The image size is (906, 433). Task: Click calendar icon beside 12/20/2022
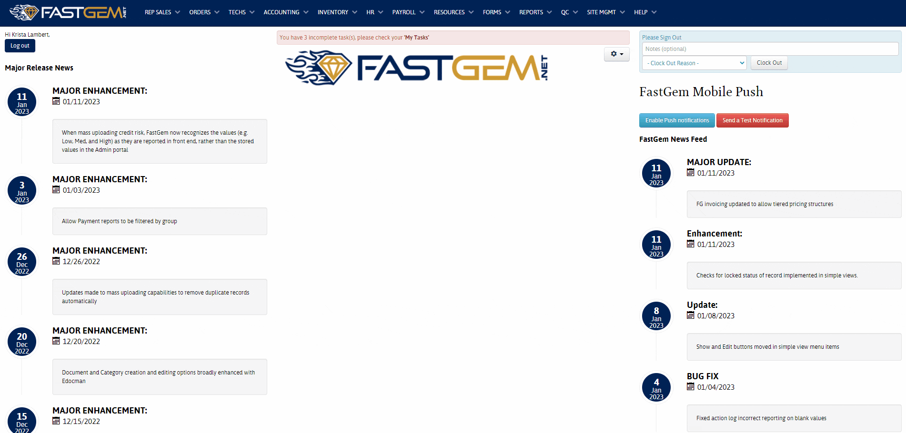[x=56, y=341]
